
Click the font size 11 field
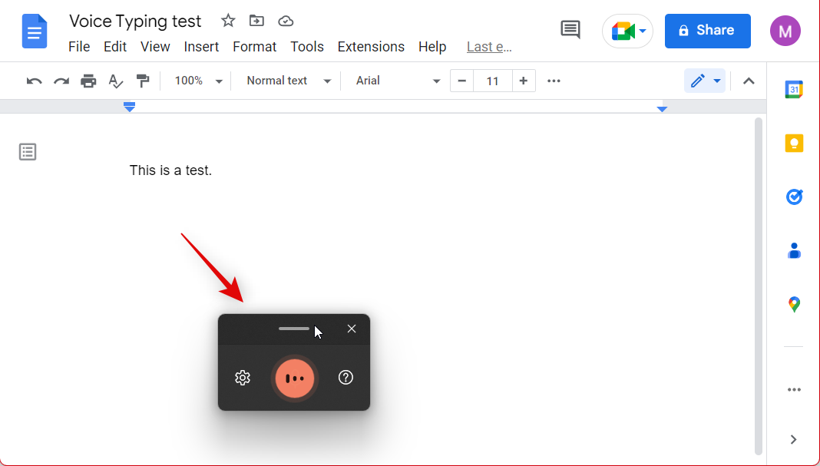point(492,81)
